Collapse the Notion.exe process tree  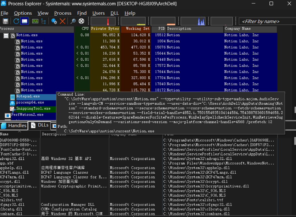(x=6, y=36)
